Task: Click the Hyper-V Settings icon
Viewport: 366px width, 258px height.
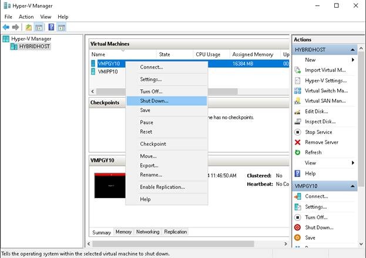Action: point(298,81)
